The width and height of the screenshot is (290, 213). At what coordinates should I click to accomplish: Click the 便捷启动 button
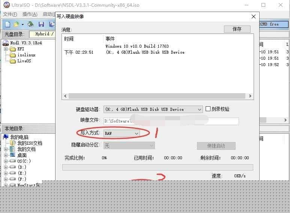coord(216,146)
